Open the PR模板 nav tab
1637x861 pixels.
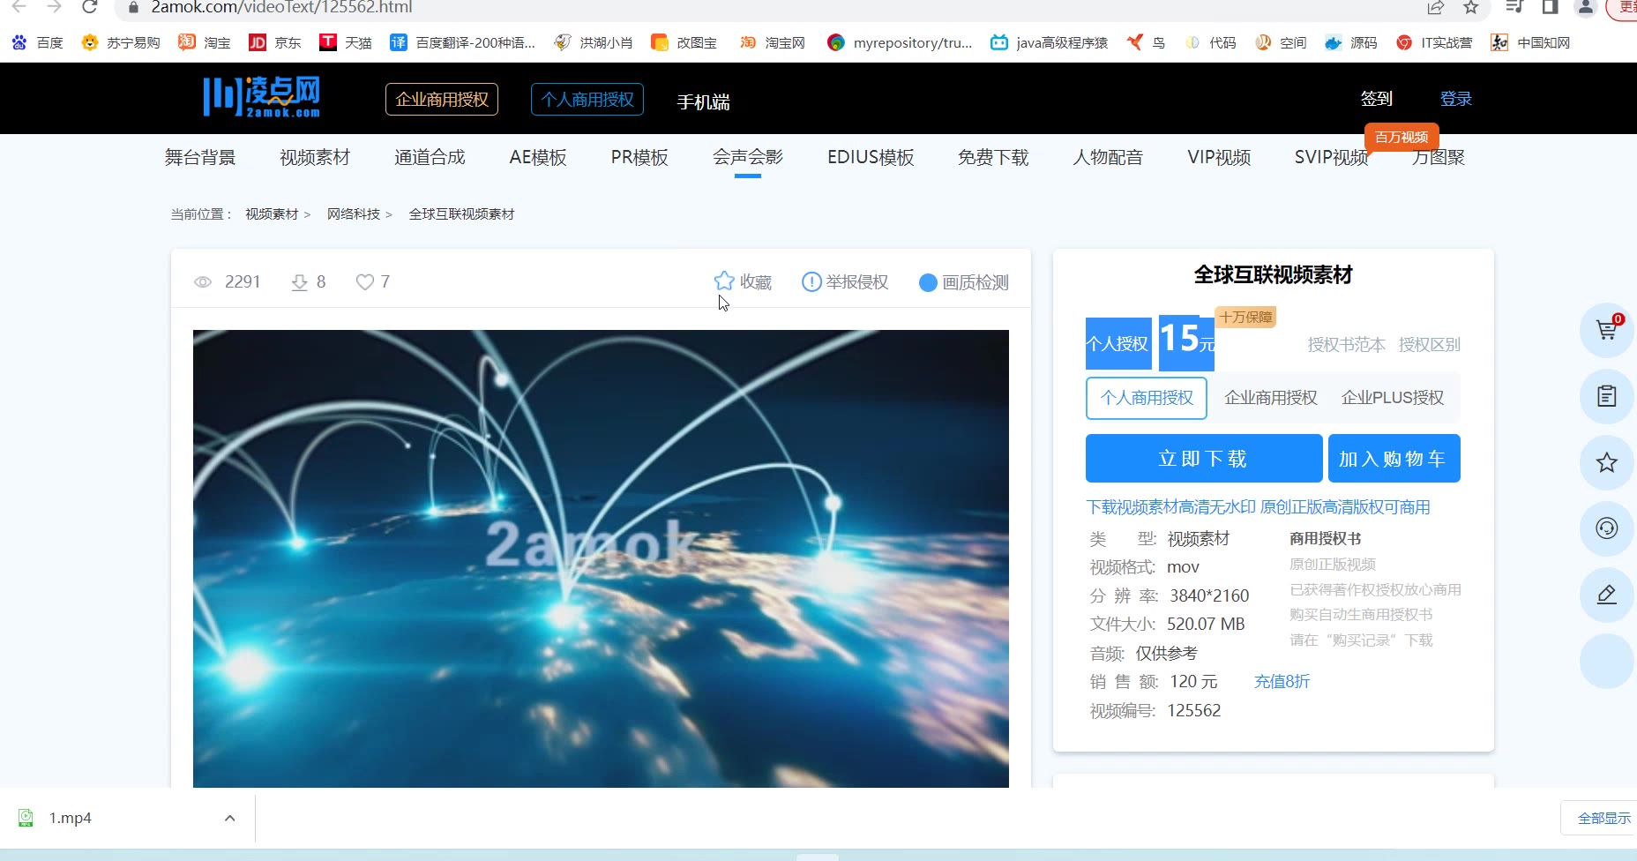tap(639, 157)
